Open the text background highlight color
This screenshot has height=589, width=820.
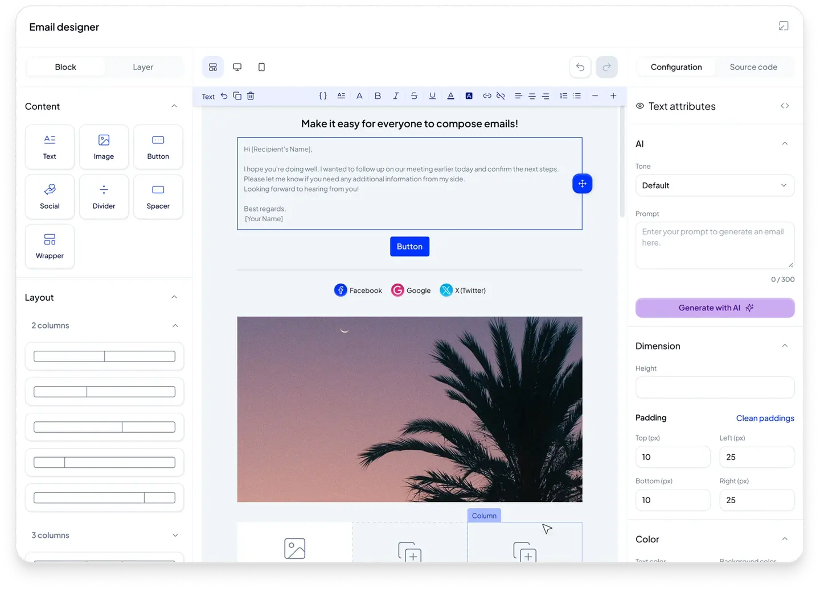(469, 96)
